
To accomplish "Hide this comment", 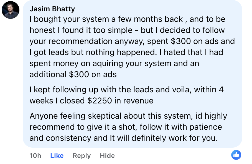I will 107,156.
